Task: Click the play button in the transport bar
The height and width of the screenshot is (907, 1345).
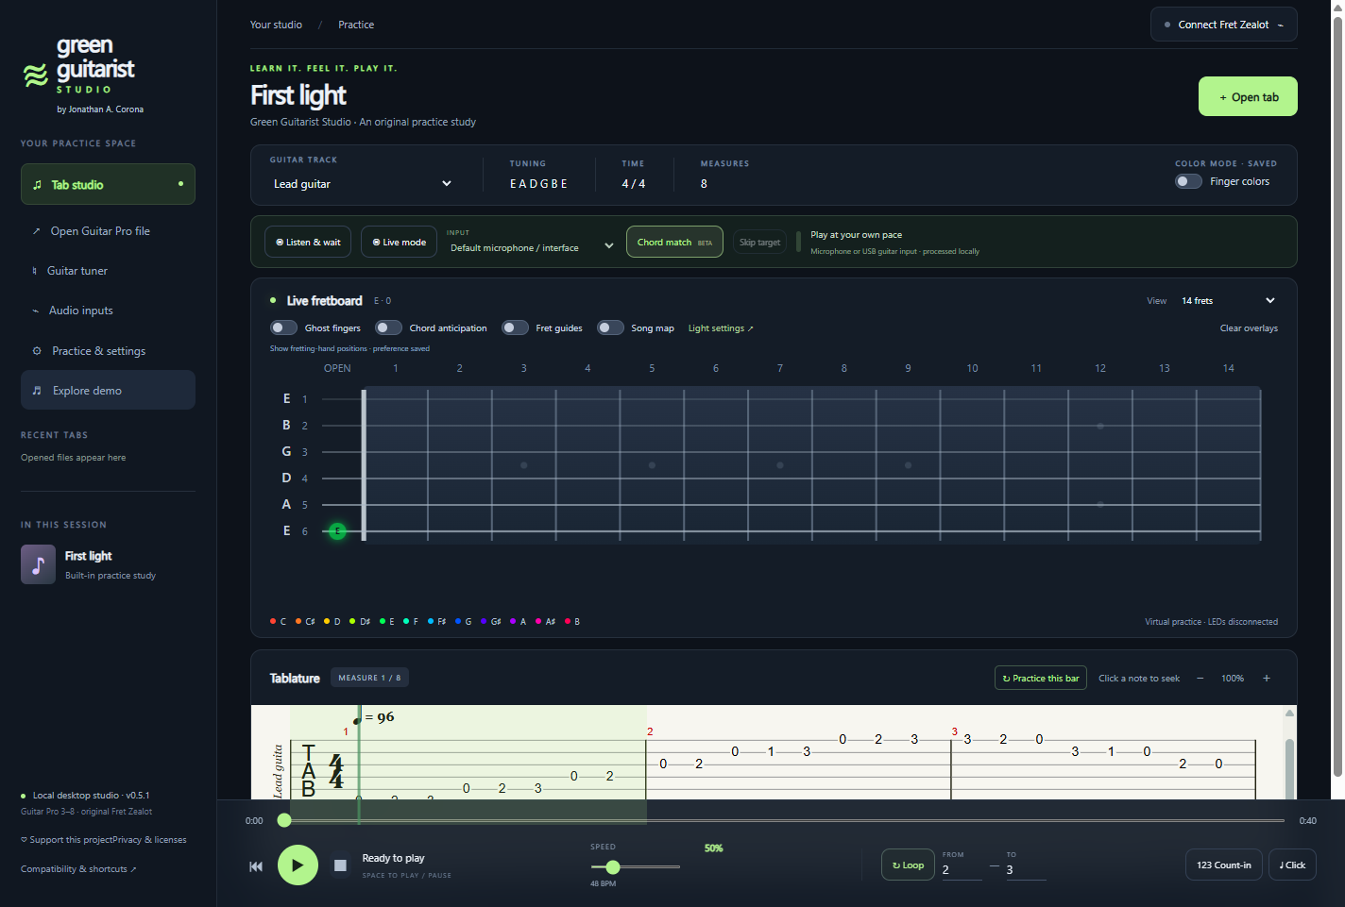Action: coord(298,865)
